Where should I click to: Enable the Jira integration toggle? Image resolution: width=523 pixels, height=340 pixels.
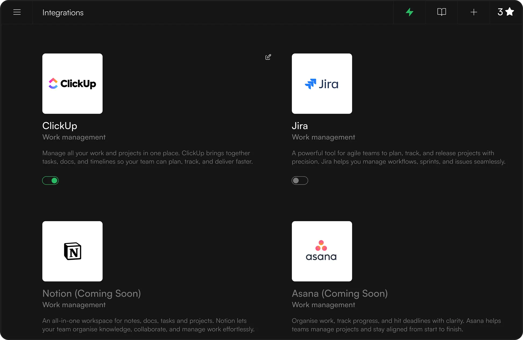(x=300, y=180)
